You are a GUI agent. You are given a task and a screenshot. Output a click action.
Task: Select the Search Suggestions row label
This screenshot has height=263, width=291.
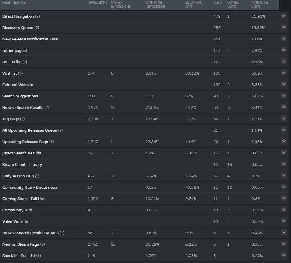[20, 96]
